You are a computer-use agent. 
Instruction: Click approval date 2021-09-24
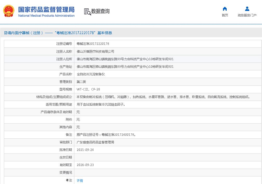click(x=85, y=150)
